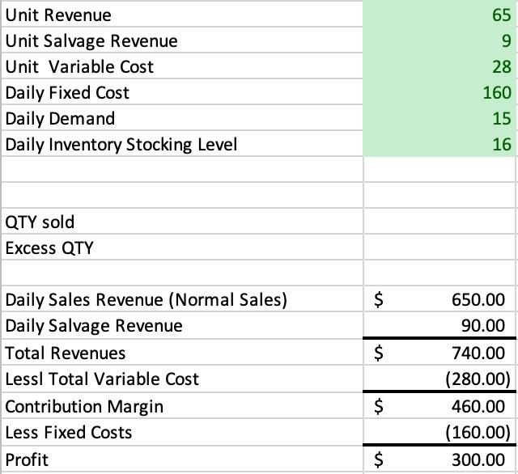
Task: Click the empty value cell beside Excess QTY
Action: tap(439, 248)
